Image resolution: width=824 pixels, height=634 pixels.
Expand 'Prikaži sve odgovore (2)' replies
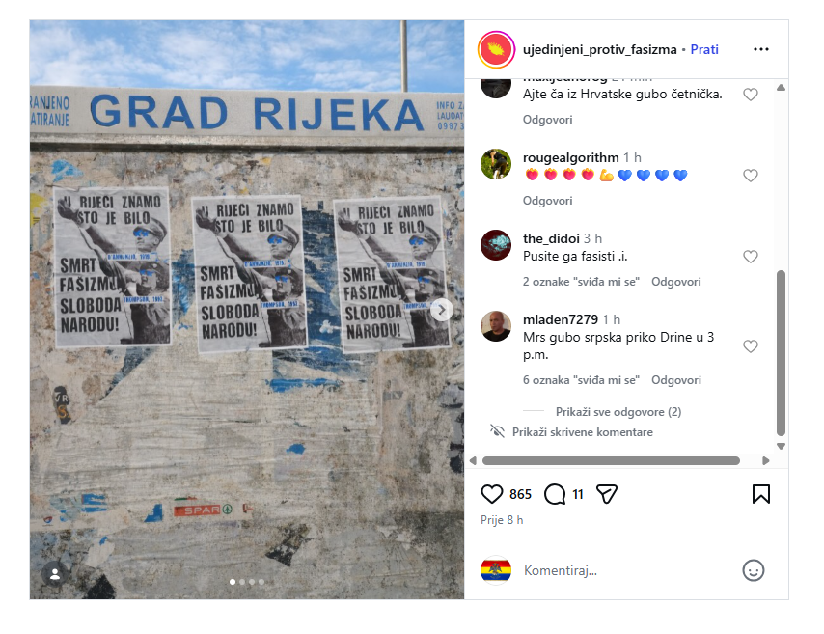point(618,412)
